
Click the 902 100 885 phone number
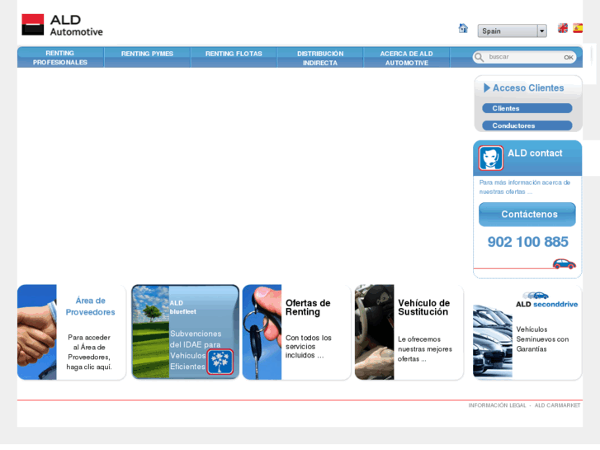coord(527,242)
